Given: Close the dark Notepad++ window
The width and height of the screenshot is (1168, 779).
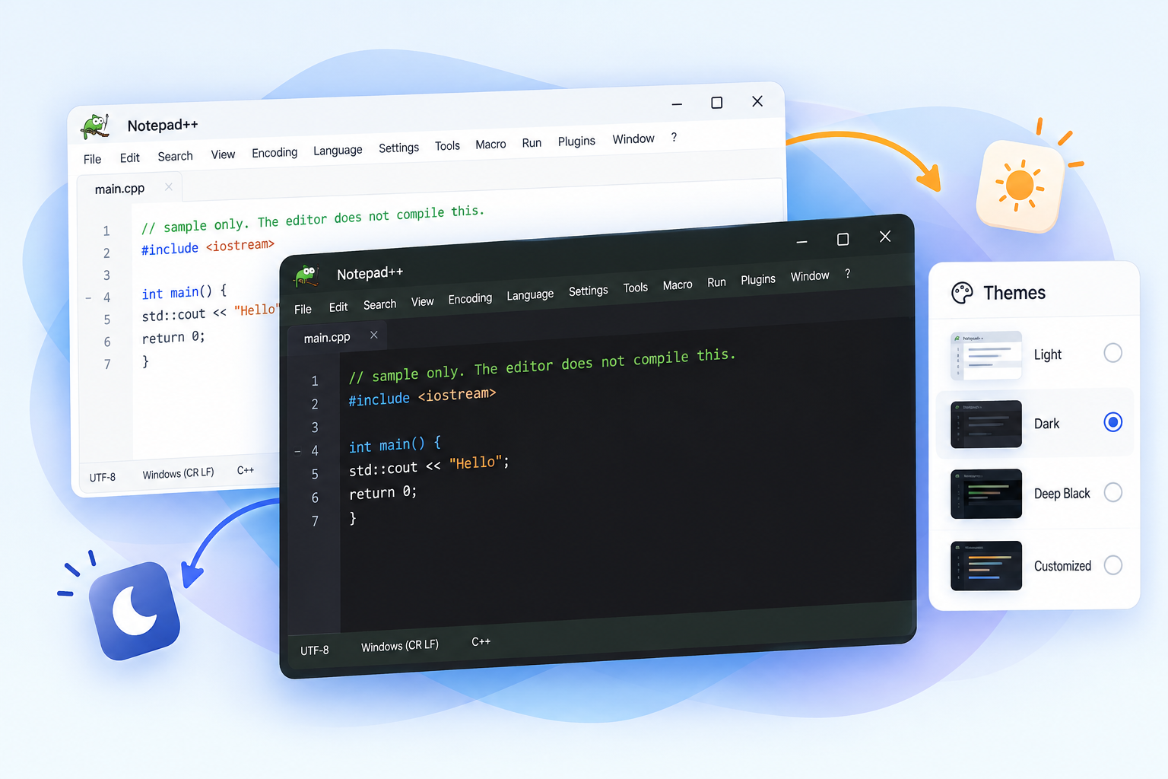Looking at the screenshot, I should pyautogui.click(x=885, y=237).
